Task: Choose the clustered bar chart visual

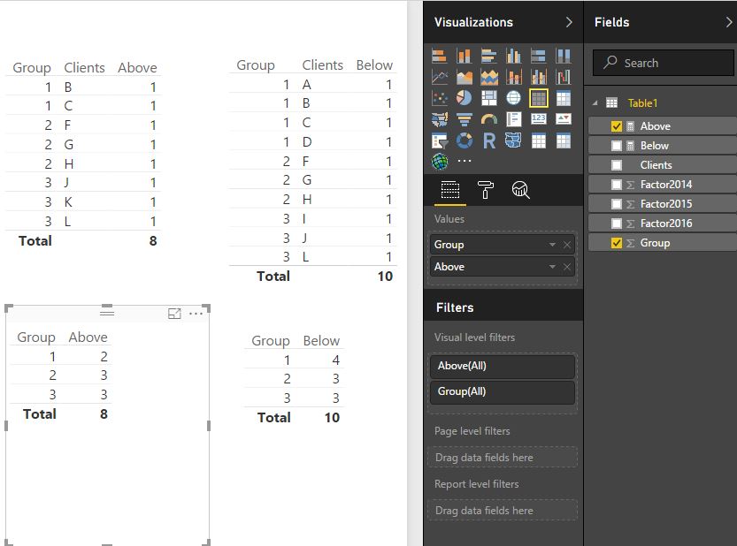Action: 488,56
